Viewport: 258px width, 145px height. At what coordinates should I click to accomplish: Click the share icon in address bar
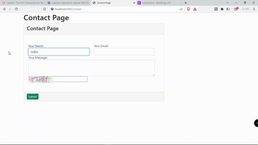(x=181, y=9)
